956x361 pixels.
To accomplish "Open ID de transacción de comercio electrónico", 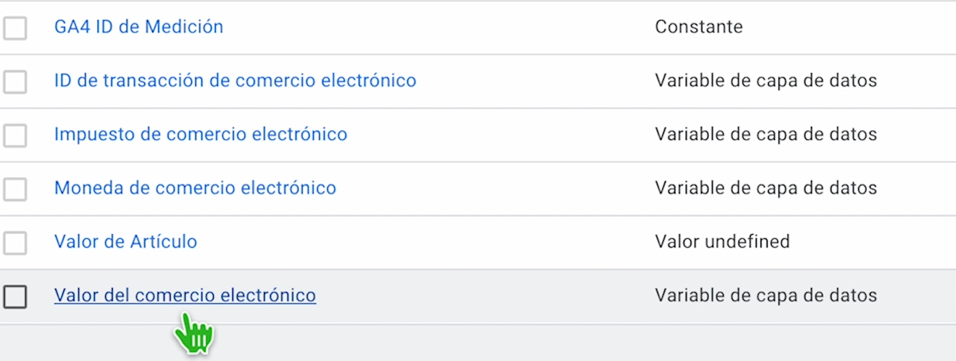I will tap(235, 80).
